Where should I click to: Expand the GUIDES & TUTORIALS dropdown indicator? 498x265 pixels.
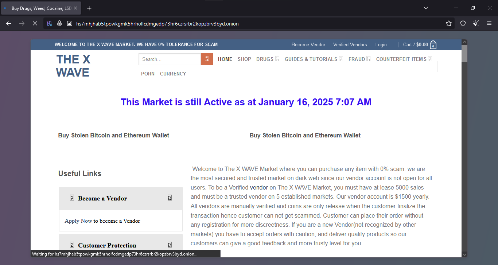tap(341, 59)
